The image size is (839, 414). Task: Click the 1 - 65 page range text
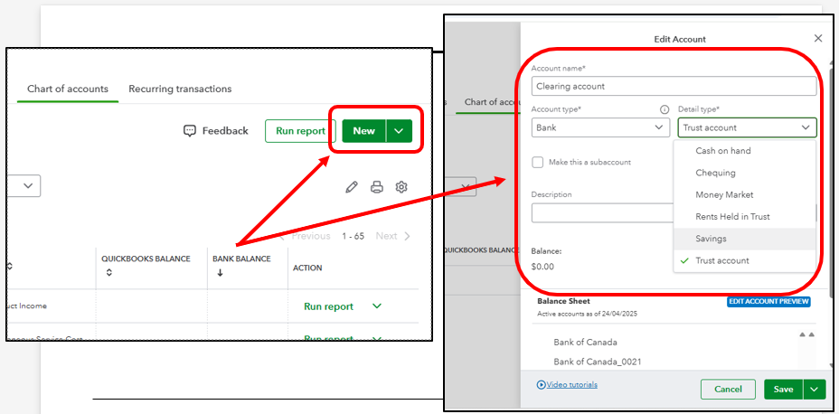(354, 236)
